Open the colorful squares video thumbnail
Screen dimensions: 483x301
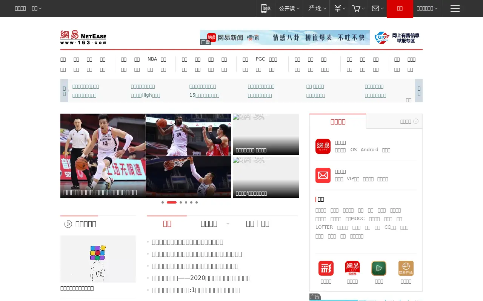click(98, 259)
